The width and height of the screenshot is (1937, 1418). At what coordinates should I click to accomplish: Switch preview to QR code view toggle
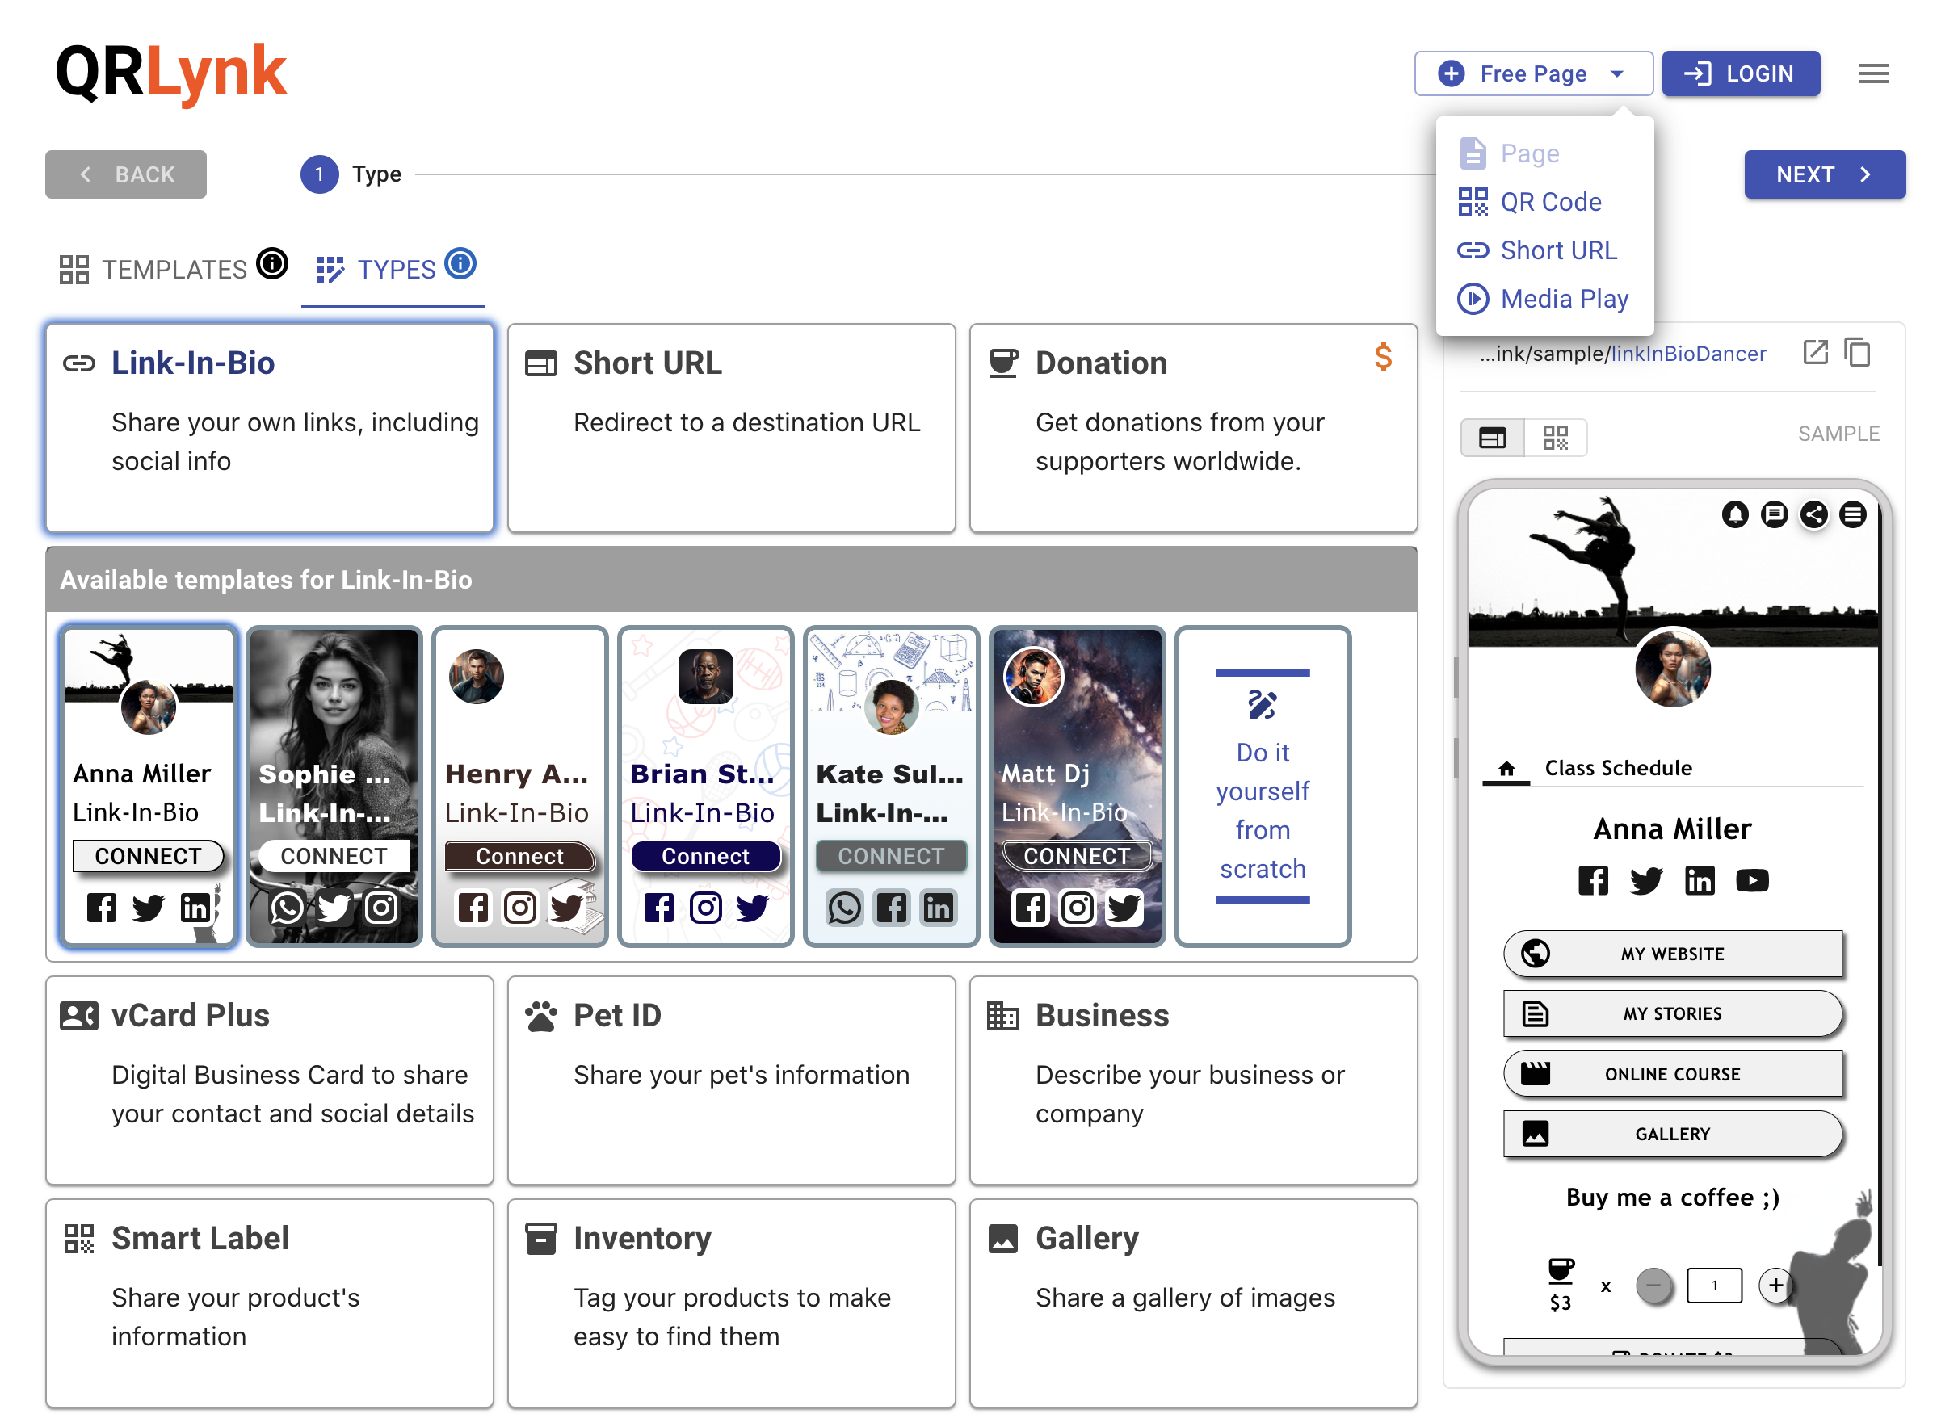point(1554,438)
